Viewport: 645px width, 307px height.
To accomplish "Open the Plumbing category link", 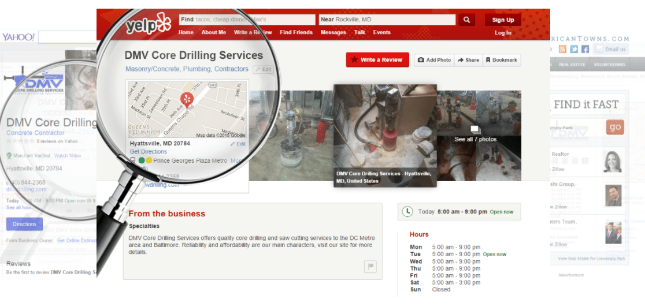I will pyautogui.click(x=197, y=69).
